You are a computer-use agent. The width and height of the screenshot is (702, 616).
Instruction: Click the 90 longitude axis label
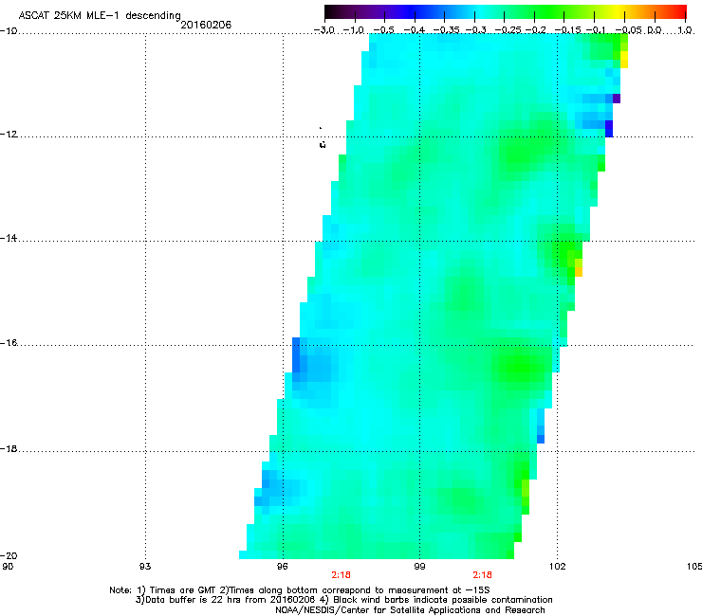(x=8, y=567)
